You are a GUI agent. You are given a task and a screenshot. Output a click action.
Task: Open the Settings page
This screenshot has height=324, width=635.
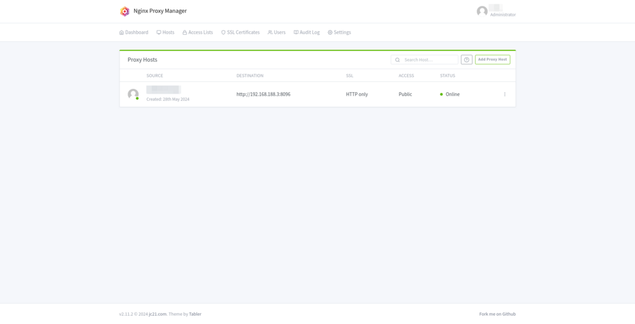click(x=339, y=32)
